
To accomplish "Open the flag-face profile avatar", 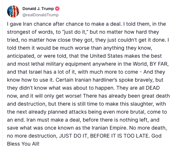I will [x=13, y=11].
